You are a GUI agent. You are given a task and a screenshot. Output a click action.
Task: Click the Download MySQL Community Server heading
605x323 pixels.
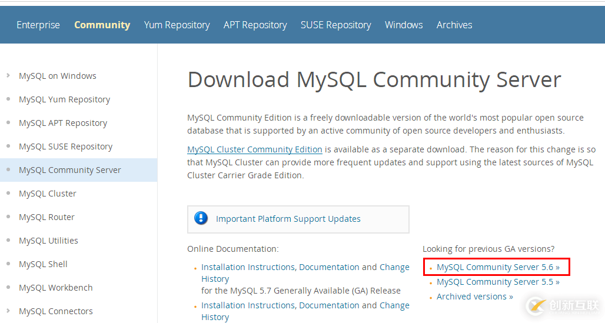374,80
